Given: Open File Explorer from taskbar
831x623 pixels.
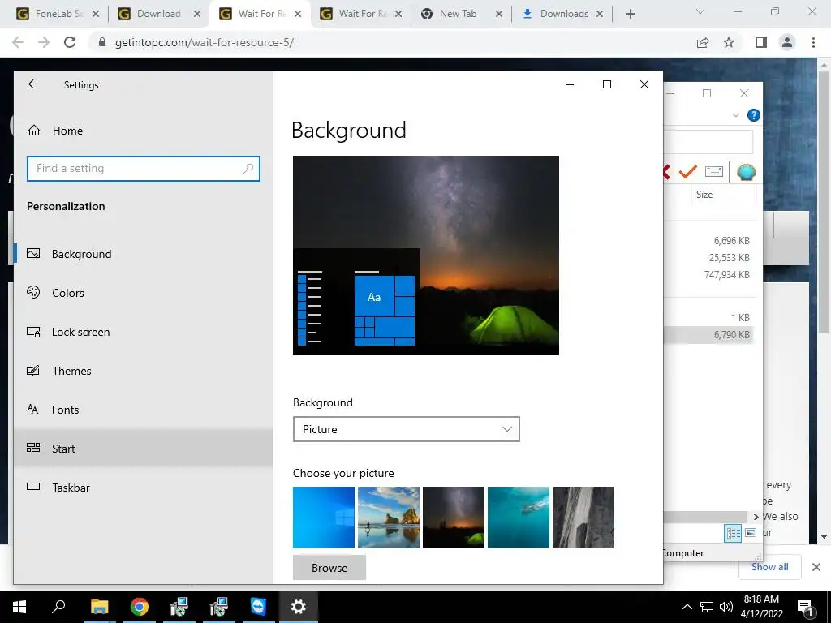Looking at the screenshot, I should [x=99, y=607].
